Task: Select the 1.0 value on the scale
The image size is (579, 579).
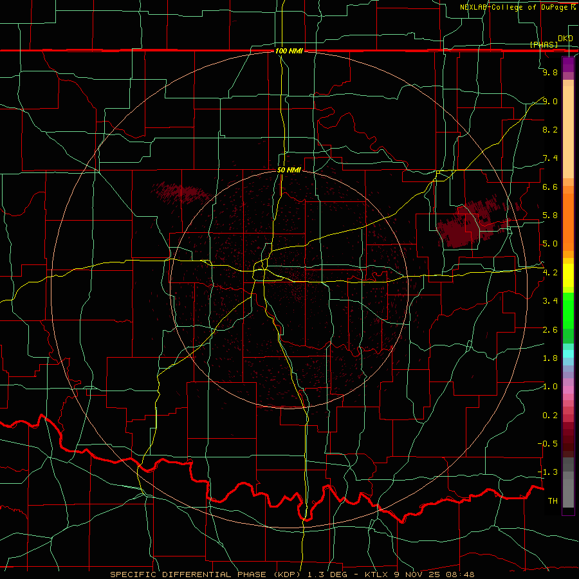Action: click(550, 387)
